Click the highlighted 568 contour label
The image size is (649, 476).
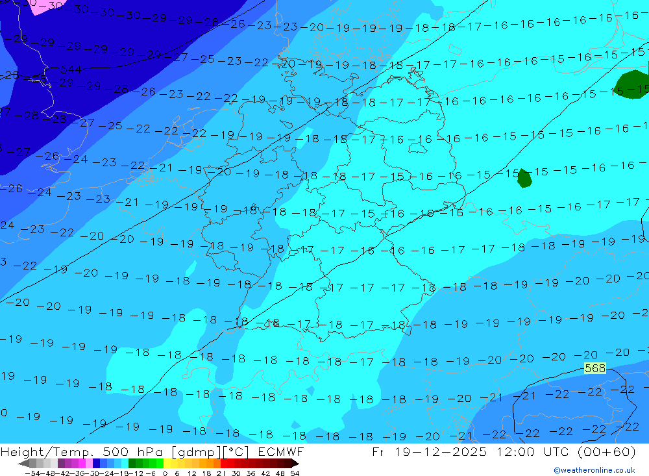click(x=594, y=368)
